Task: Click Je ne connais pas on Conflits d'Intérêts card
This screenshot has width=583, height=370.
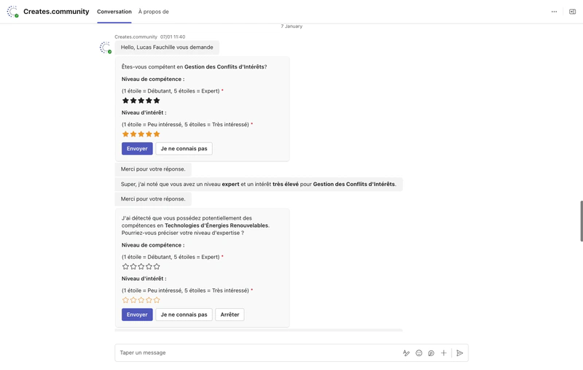Action: (184, 149)
